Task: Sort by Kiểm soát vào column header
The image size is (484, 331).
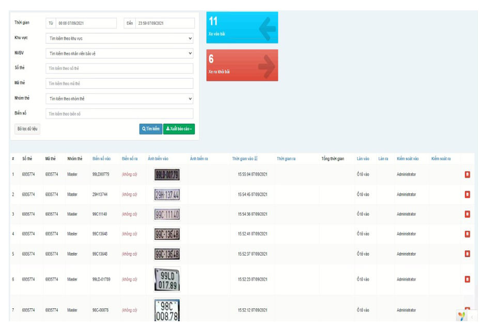Action: pyautogui.click(x=408, y=159)
